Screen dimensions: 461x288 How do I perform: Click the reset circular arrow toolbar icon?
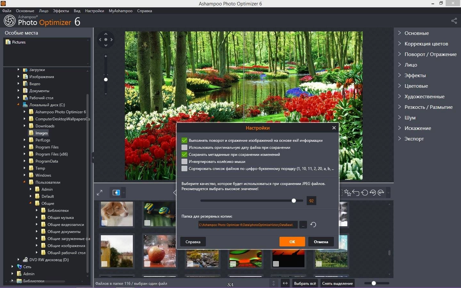[364, 193]
